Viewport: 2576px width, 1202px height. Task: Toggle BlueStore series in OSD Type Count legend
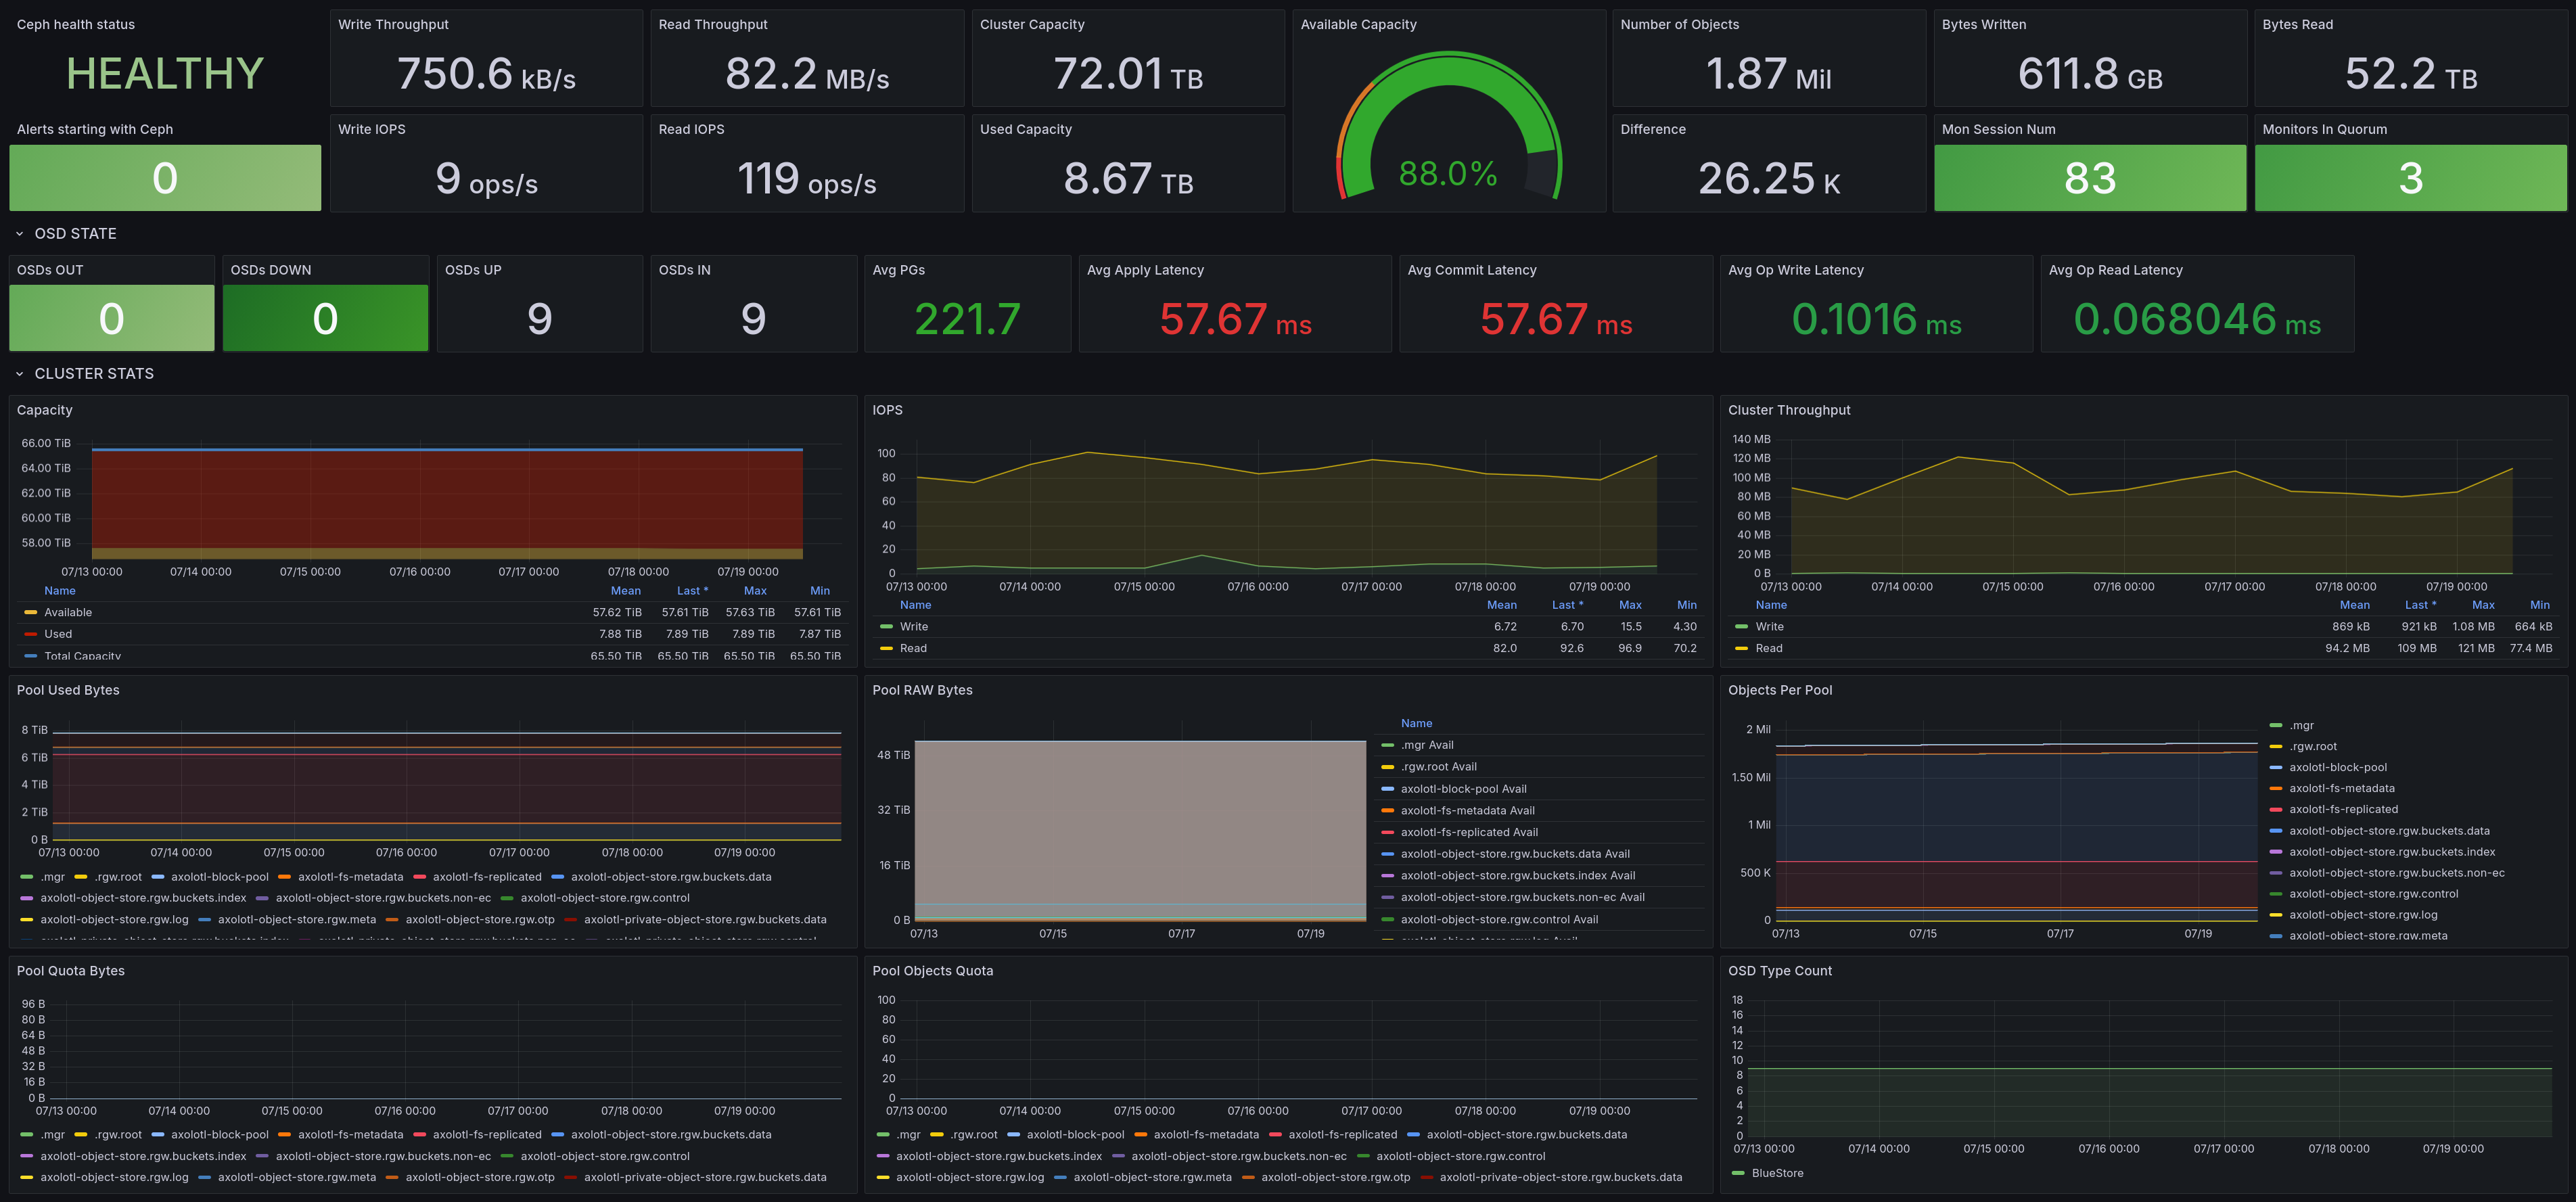(1777, 1173)
